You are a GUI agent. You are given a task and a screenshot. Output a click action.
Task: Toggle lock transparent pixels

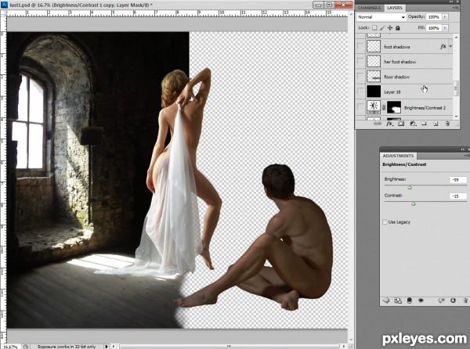point(374,28)
